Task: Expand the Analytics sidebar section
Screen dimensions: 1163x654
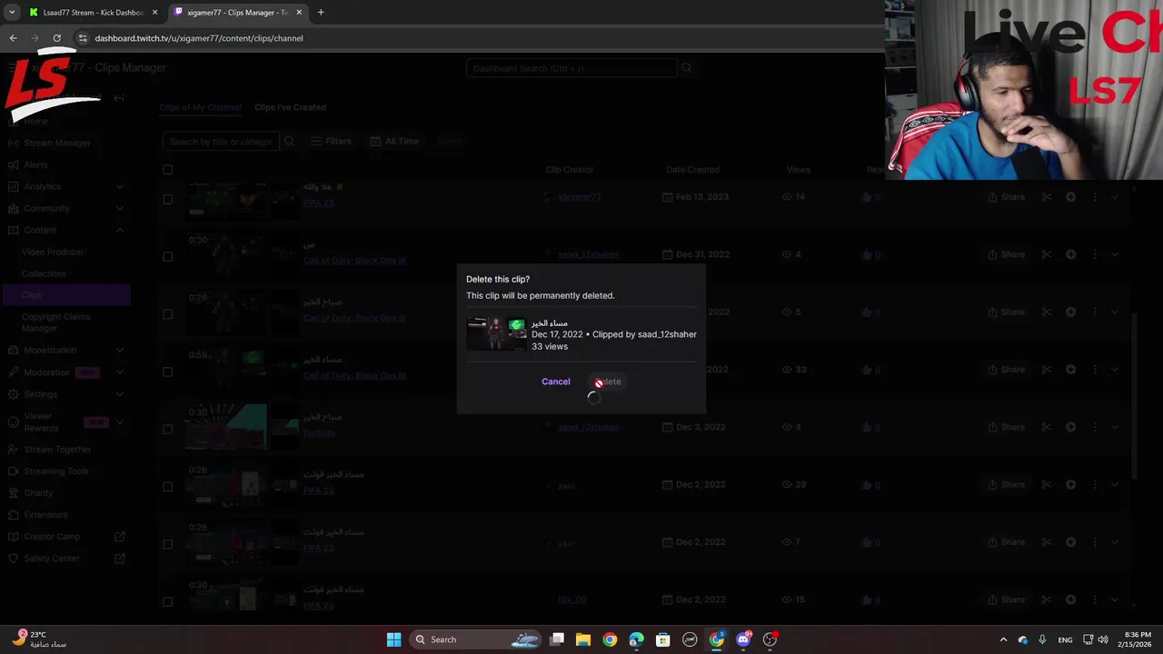Action: pyautogui.click(x=120, y=186)
